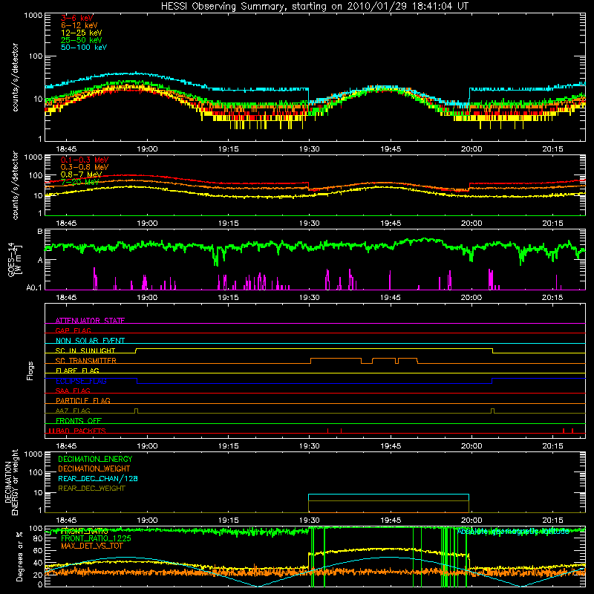The height and width of the screenshot is (594, 594).
Task: Select the SC_TRANSMITTER flag label
Action: 86,361
